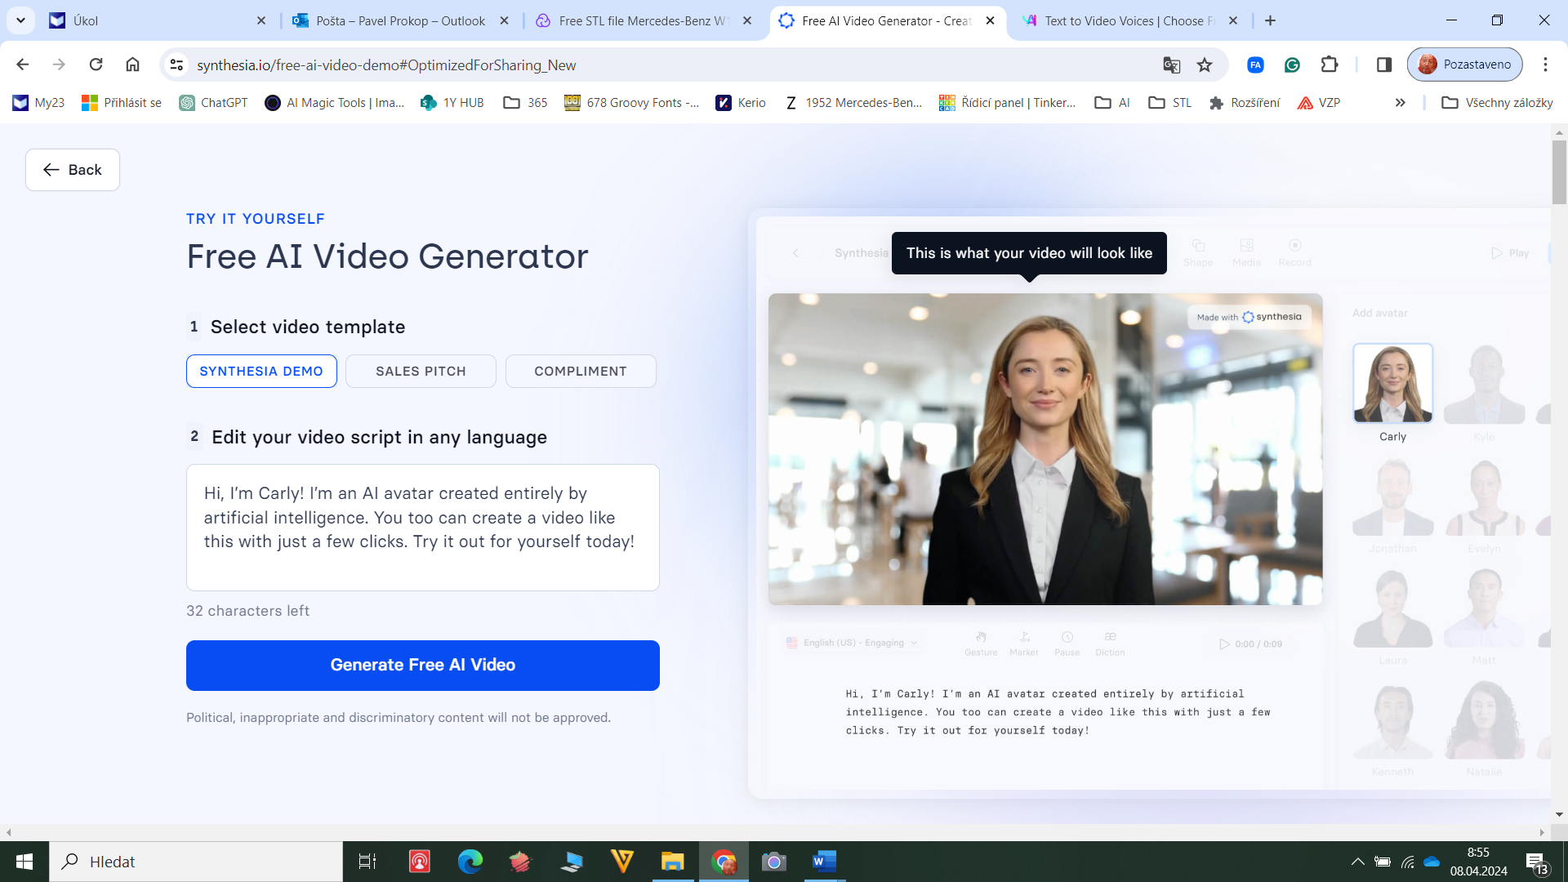The image size is (1568, 882).
Task: Click Generate Free AI Video button
Action: click(x=423, y=666)
